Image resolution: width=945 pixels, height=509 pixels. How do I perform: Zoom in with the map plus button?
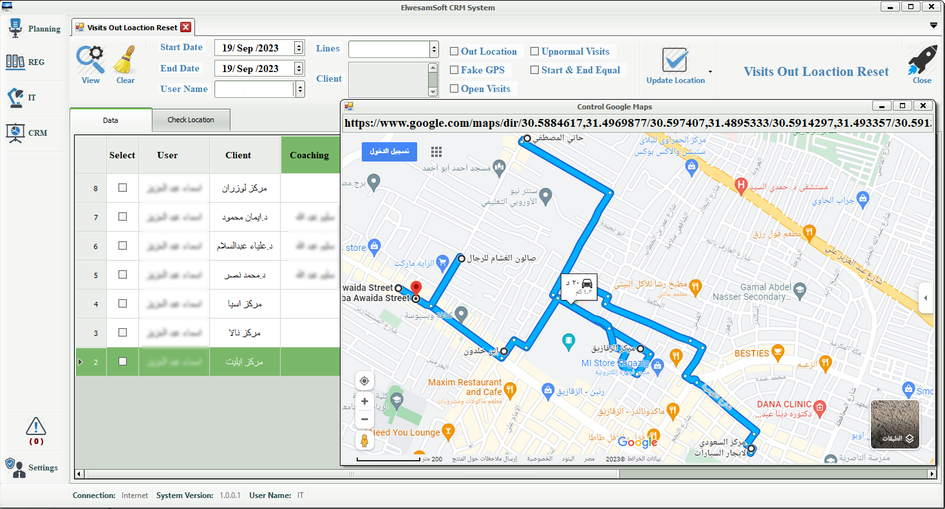364,402
